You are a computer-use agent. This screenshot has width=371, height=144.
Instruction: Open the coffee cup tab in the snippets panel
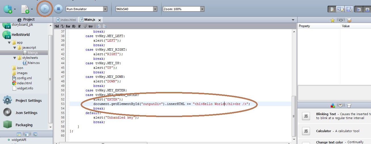341,106
